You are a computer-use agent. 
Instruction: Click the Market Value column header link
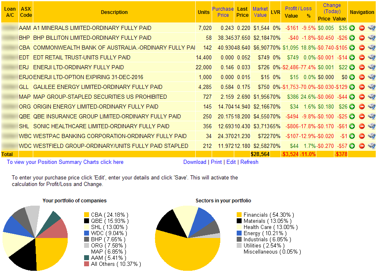coord(260,12)
